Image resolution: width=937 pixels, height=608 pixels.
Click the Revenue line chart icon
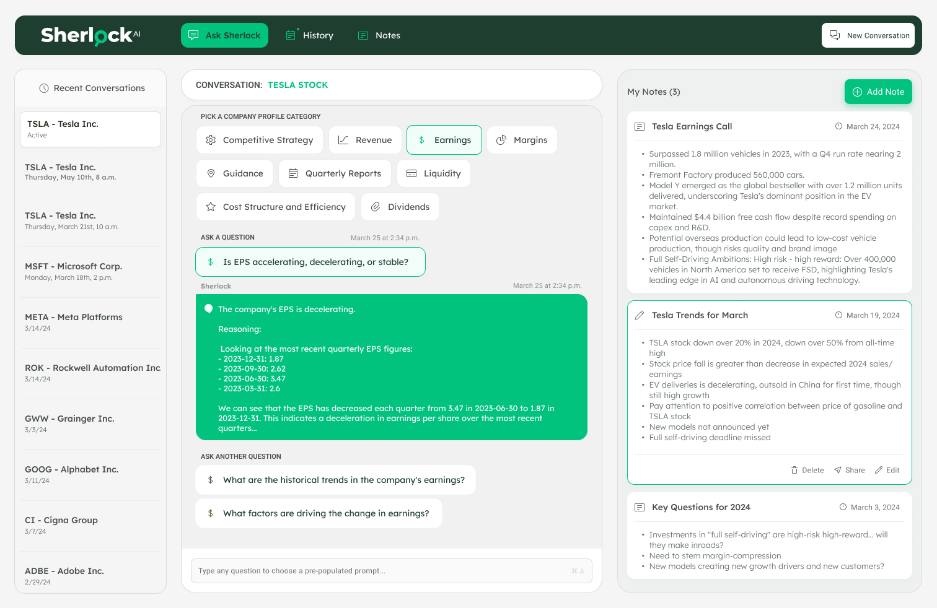pyautogui.click(x=343, y=140)
